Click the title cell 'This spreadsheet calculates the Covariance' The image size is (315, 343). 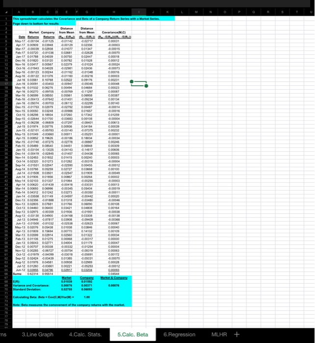coord(86,19)
